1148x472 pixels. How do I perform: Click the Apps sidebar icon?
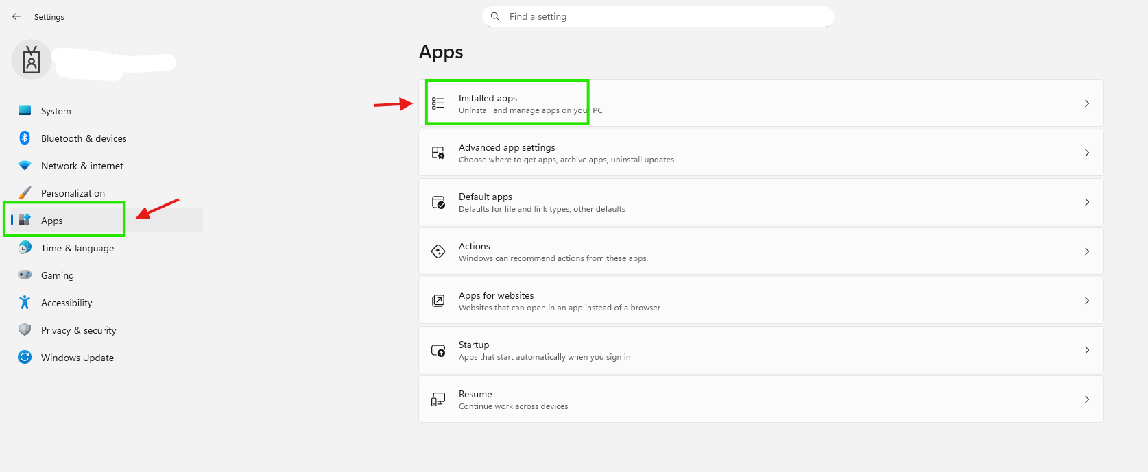coord(25,220)
